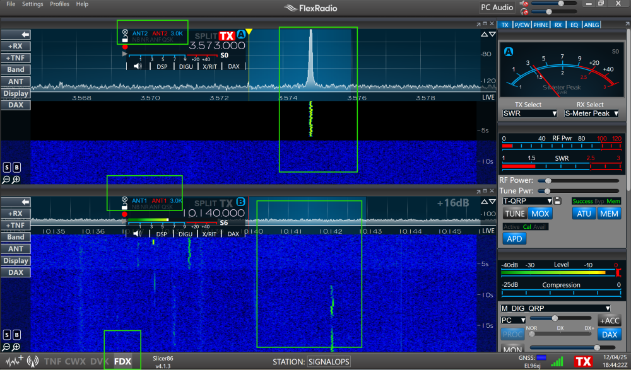The width and height of the screenshot is (631, 370).
Task: Open Display settings for panadapter A
Action: [16, 93]
